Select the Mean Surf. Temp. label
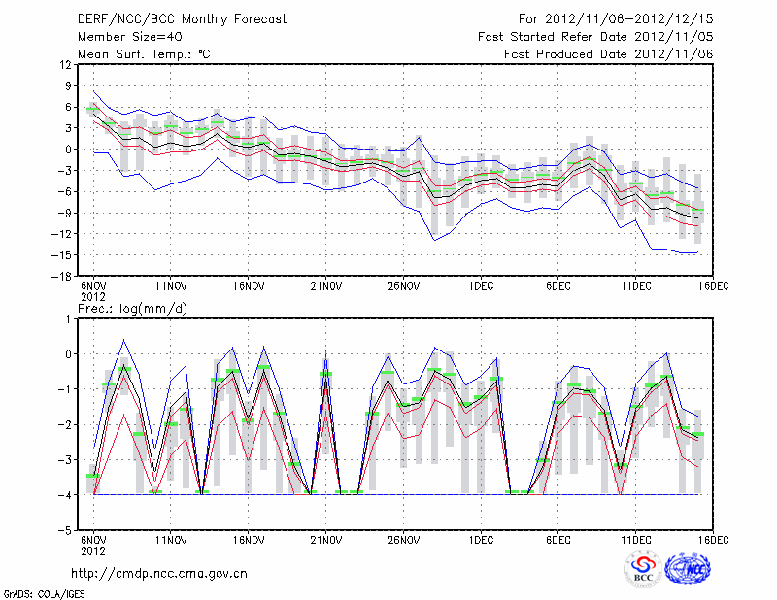 click(144, 54)
